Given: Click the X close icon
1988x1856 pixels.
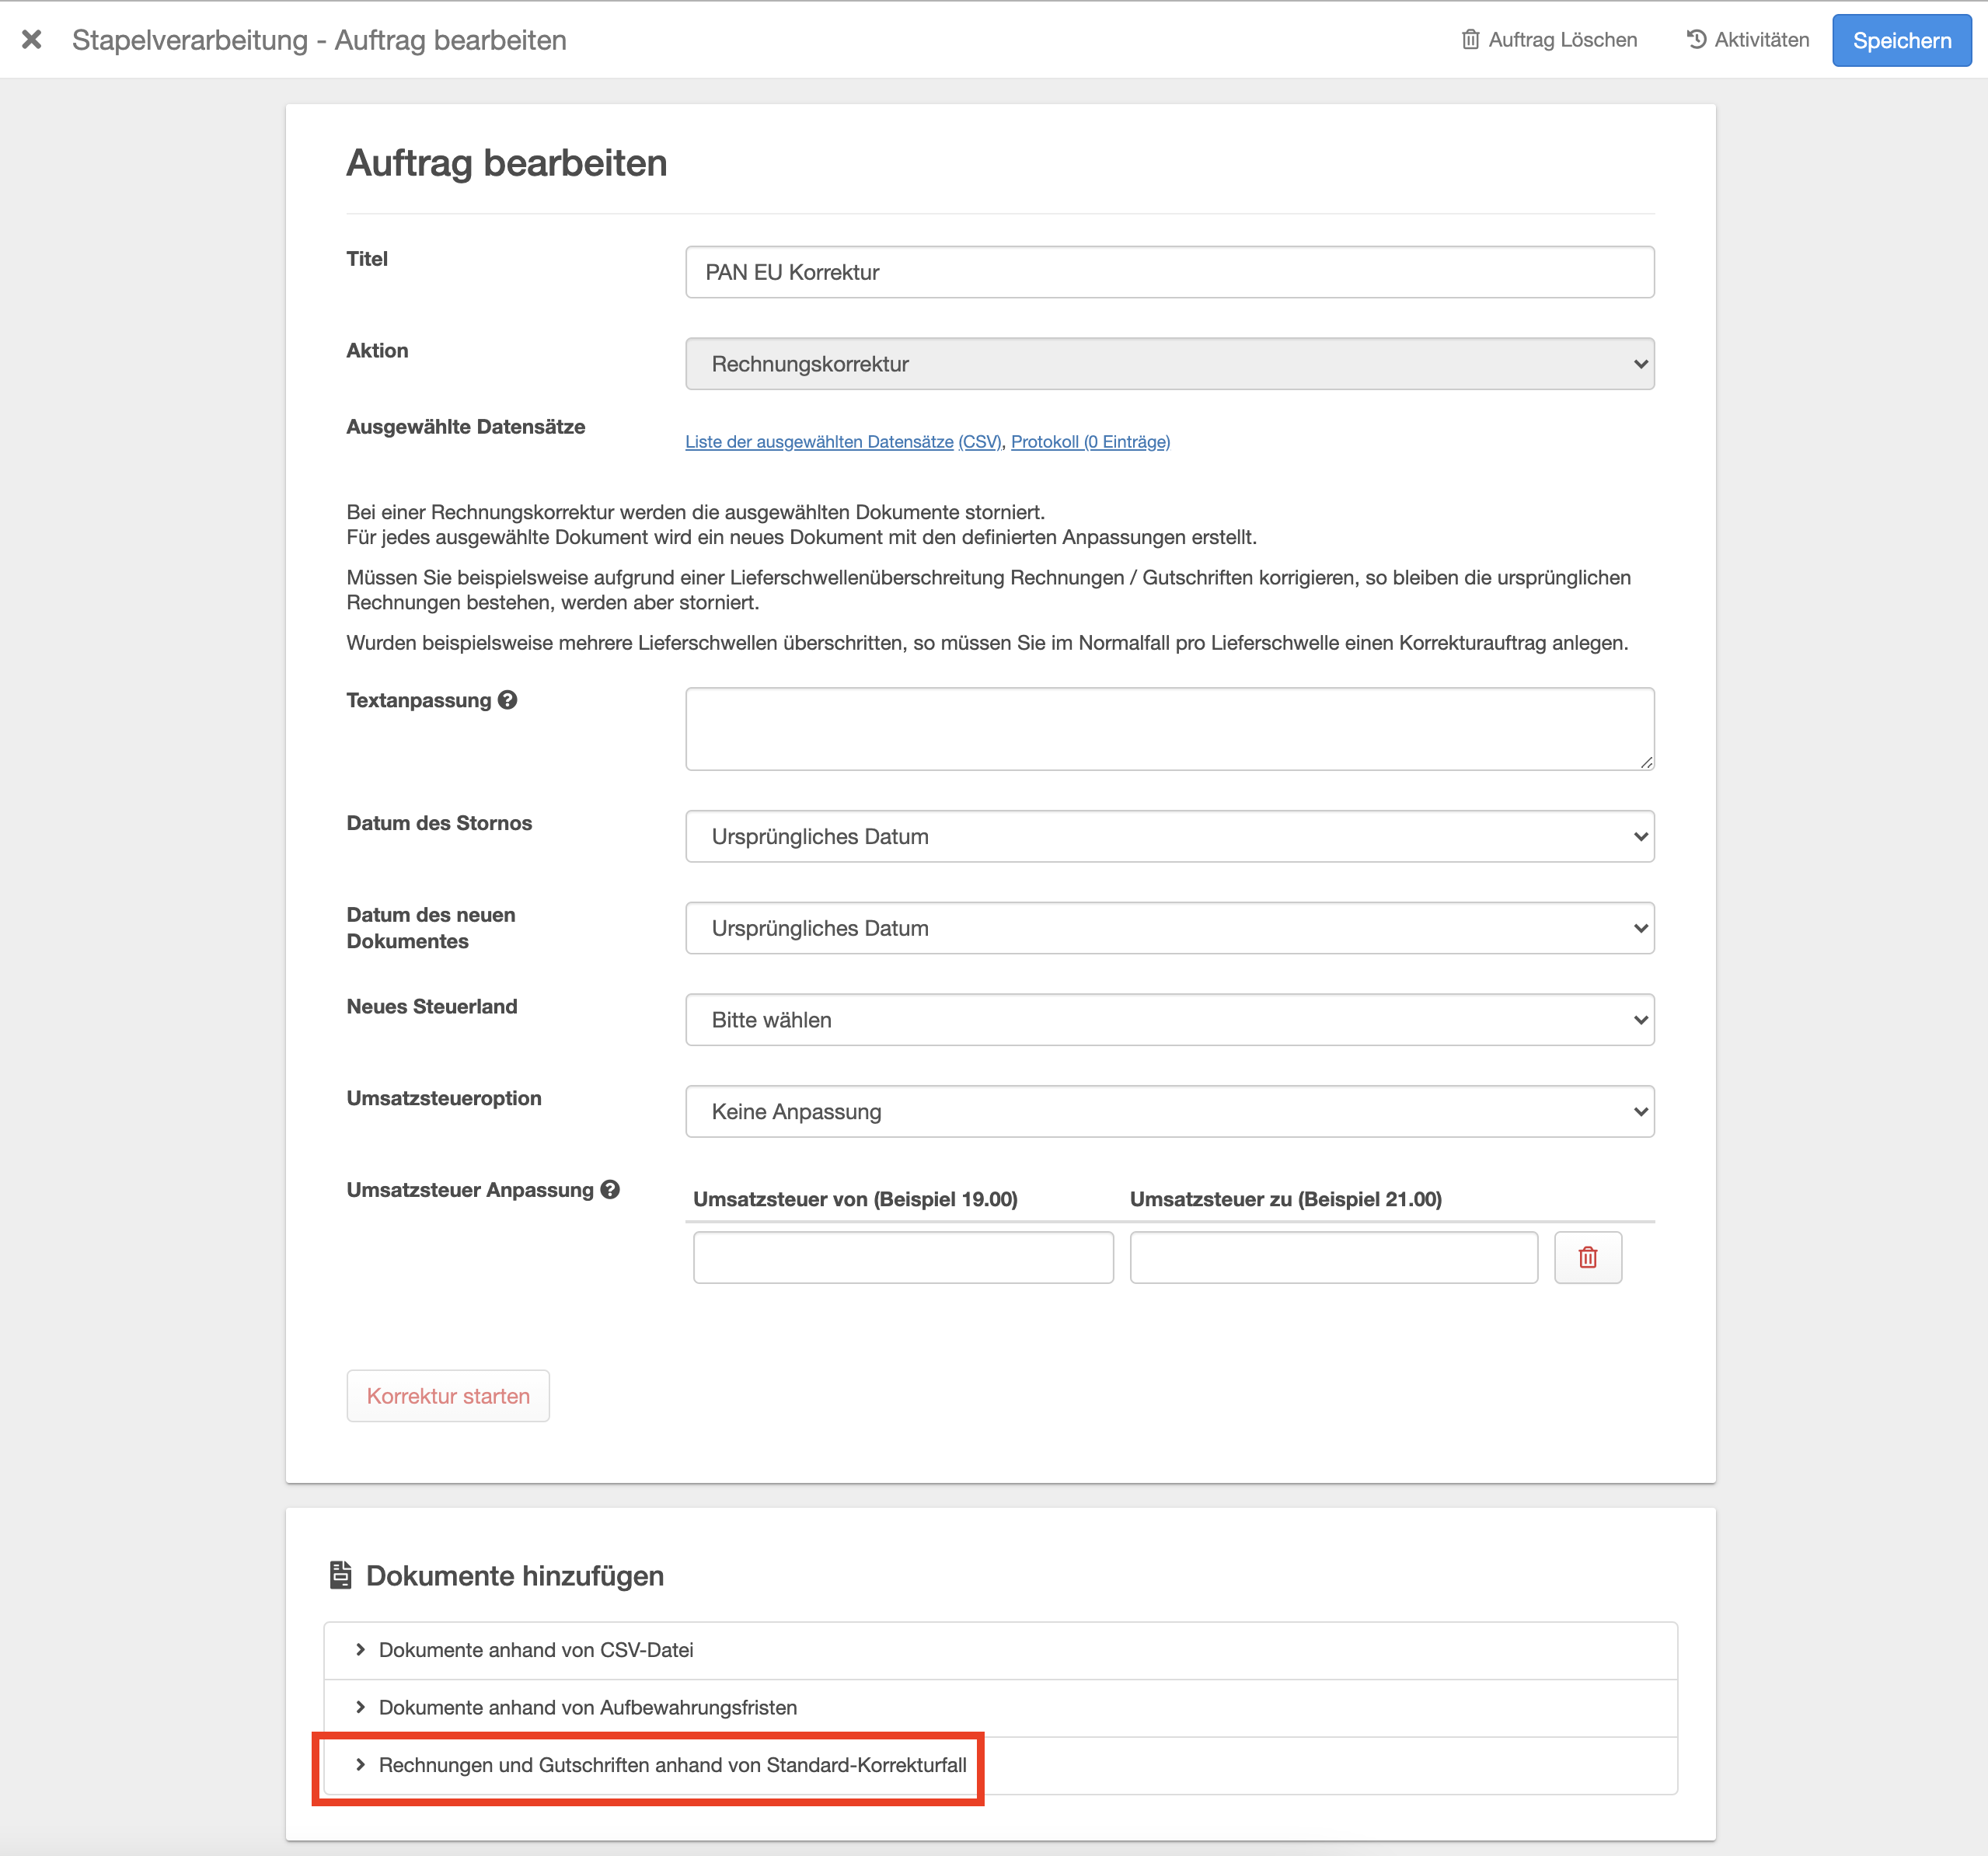Looking at the screenshot, I should [x=32, y=40].
